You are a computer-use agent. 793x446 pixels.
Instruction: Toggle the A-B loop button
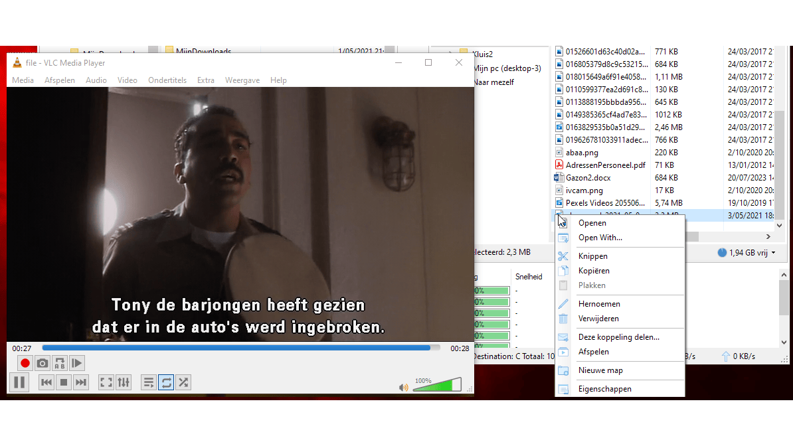pyautogui.click(x=60, y=363)
